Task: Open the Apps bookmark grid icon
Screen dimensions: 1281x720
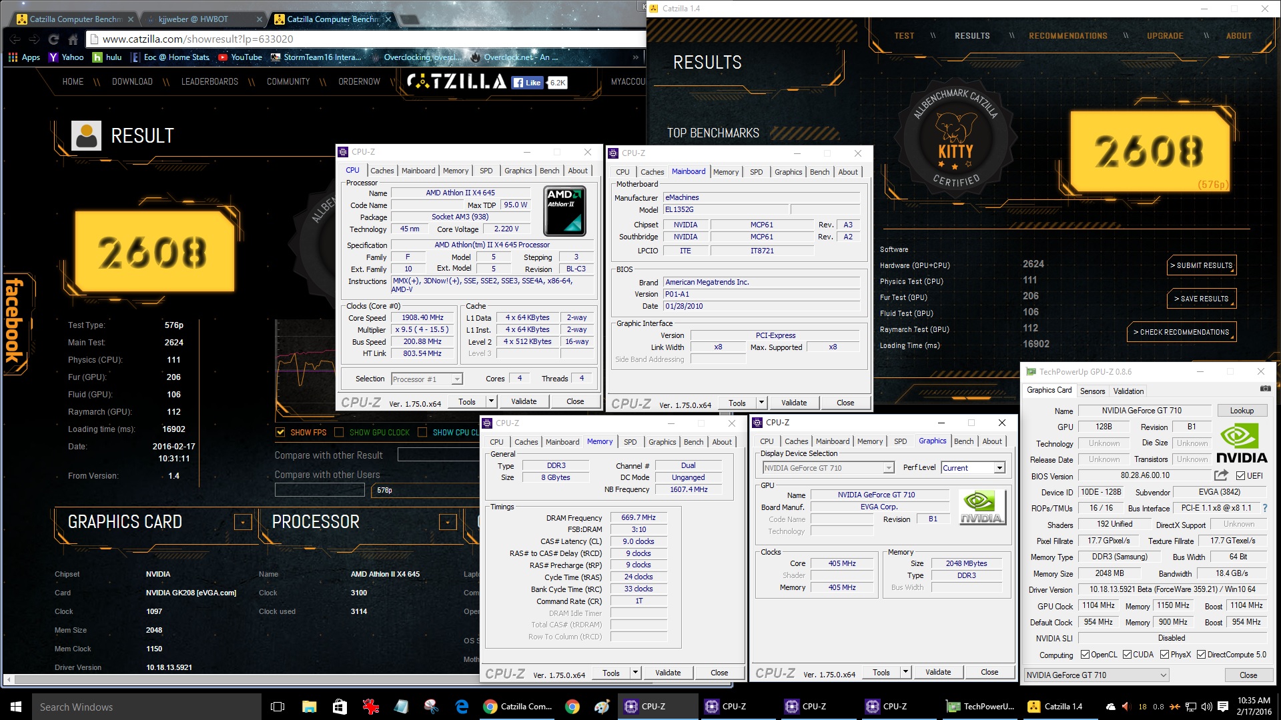Action: (x=13, y=57)
